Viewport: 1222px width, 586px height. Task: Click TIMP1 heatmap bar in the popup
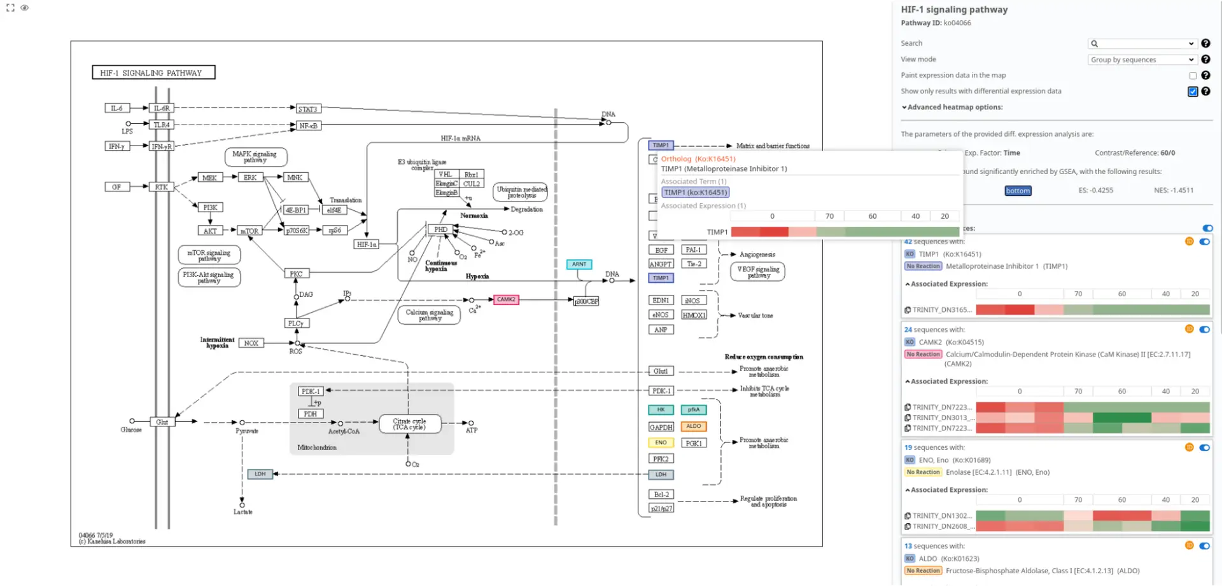[845, 232]
